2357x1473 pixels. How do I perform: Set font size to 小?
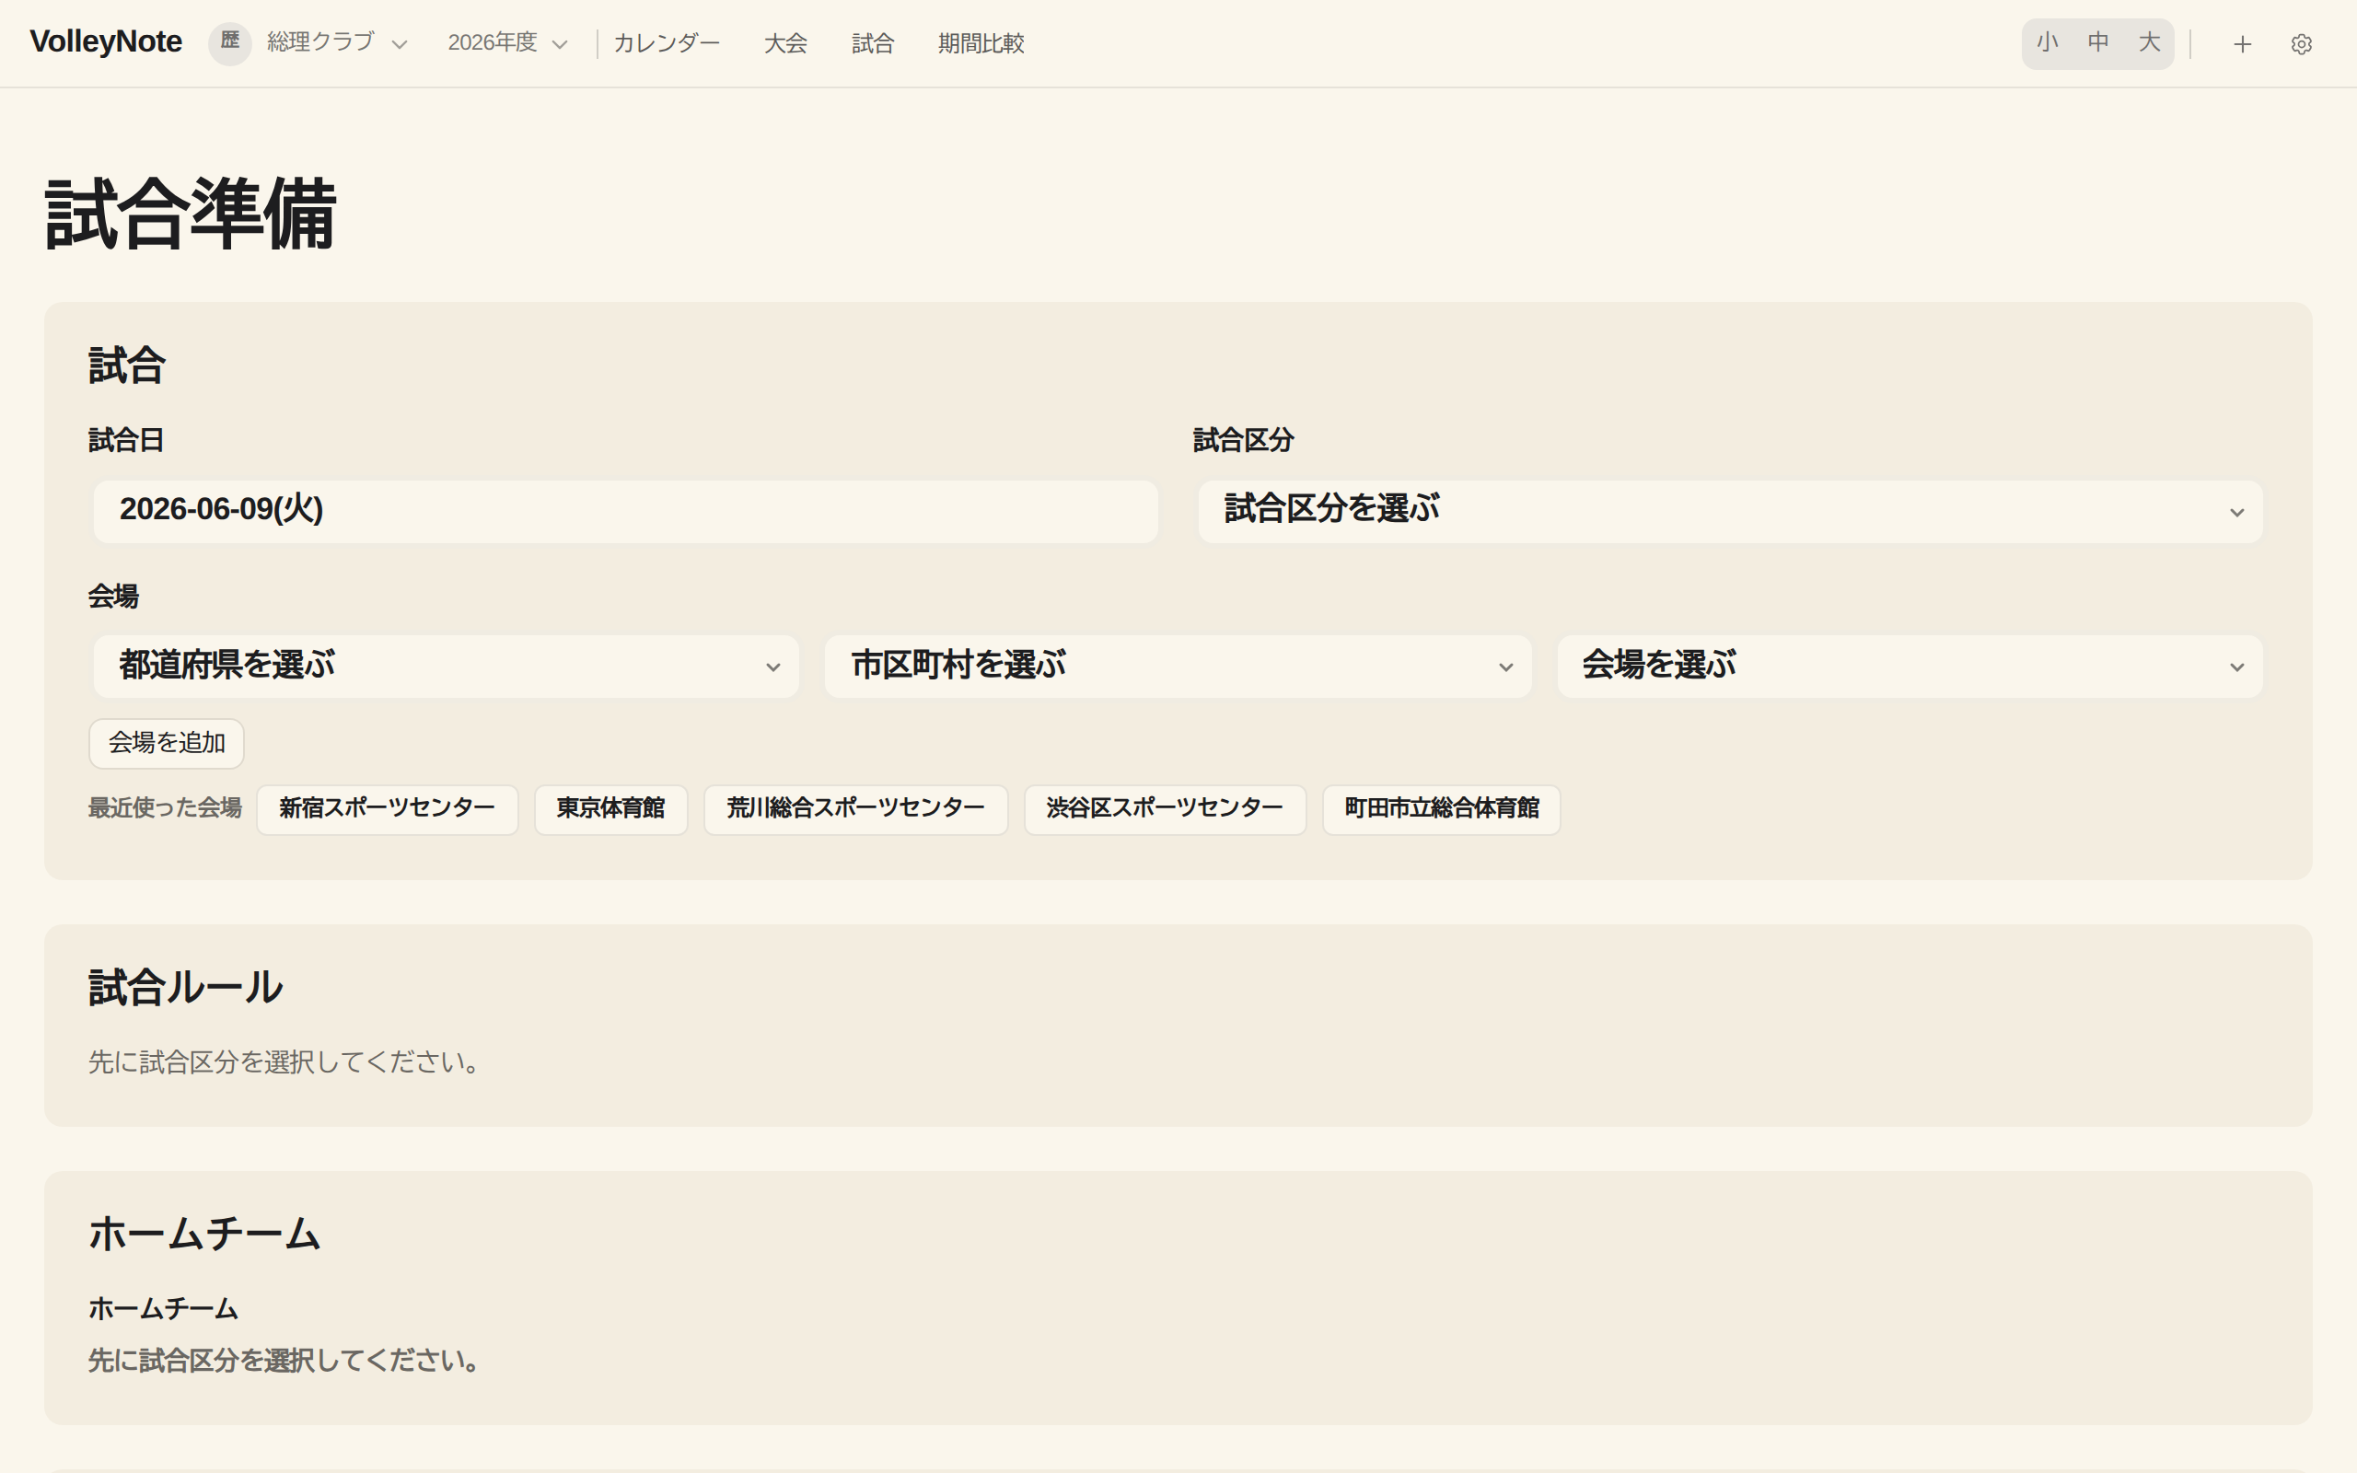2048,43
